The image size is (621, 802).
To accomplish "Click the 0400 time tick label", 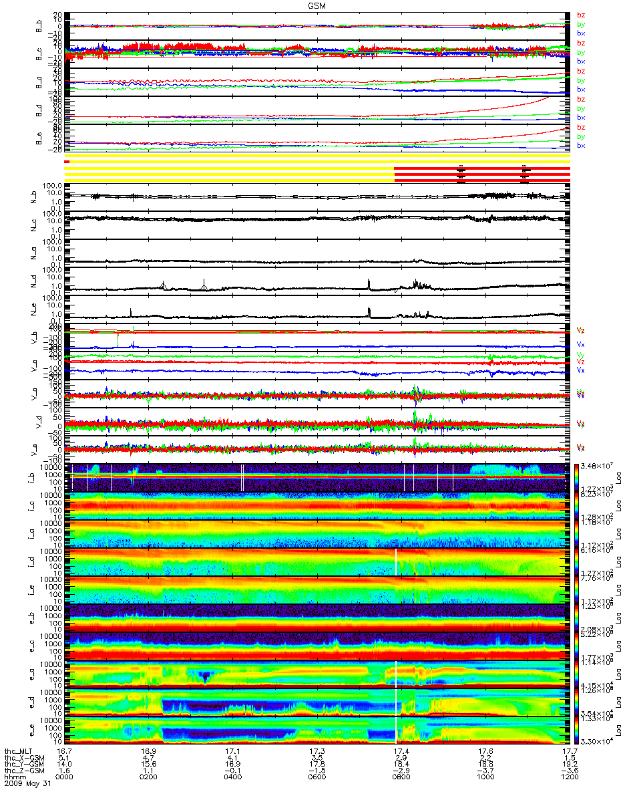I will [x=233, y=777].
